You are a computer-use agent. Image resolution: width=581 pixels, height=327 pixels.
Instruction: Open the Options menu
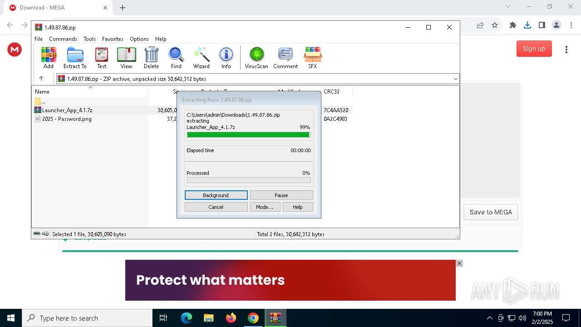point(139,39)
